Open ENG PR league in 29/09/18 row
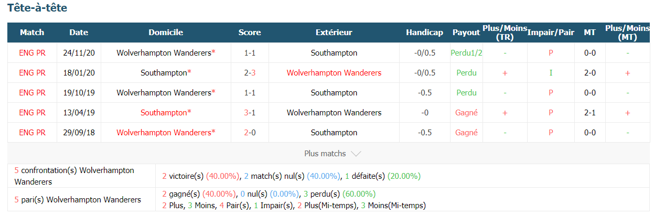This screenshot has width=654, height=215. tap(32, 133)
